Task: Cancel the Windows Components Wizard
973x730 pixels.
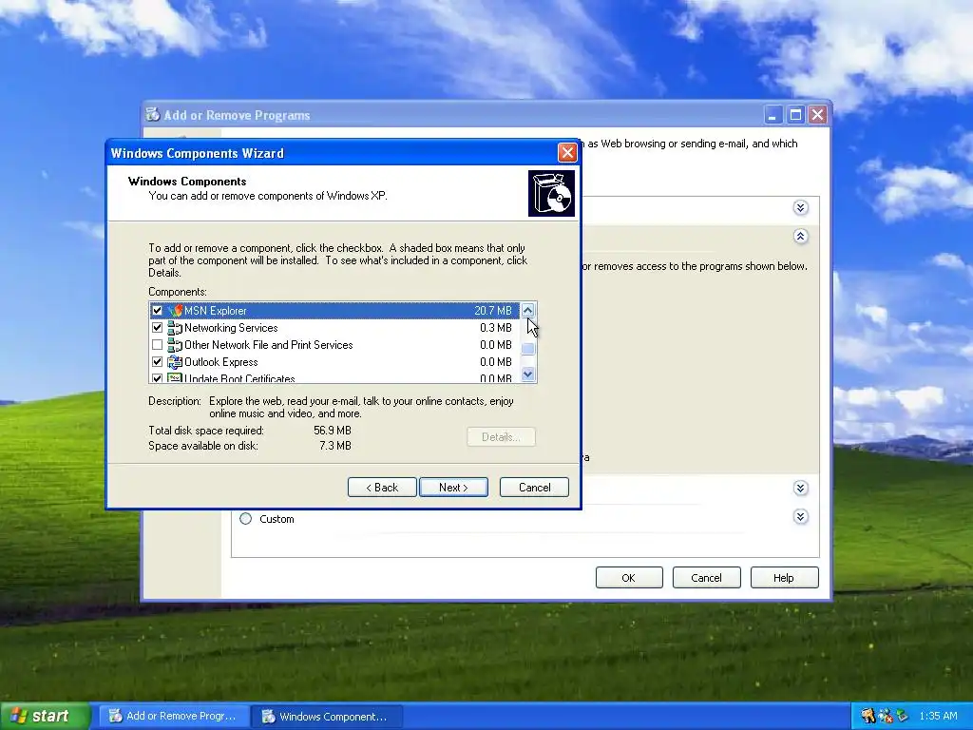Action: [x=534, y=488]
